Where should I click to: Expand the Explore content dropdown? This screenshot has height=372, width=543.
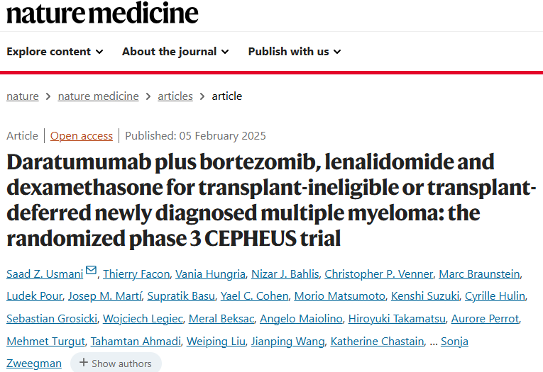(x=55, y=52)
